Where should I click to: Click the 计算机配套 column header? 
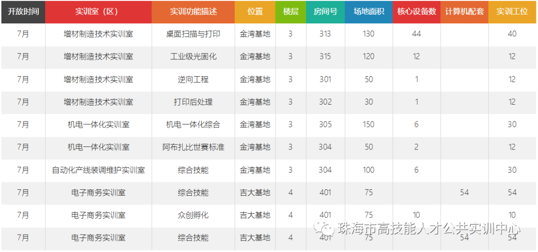[x=464, y=11]
